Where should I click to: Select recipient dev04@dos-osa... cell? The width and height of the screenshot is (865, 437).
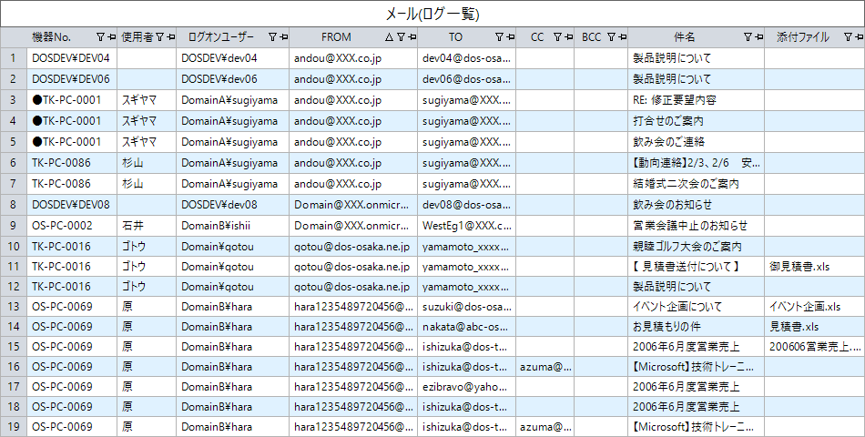point(467,58)
